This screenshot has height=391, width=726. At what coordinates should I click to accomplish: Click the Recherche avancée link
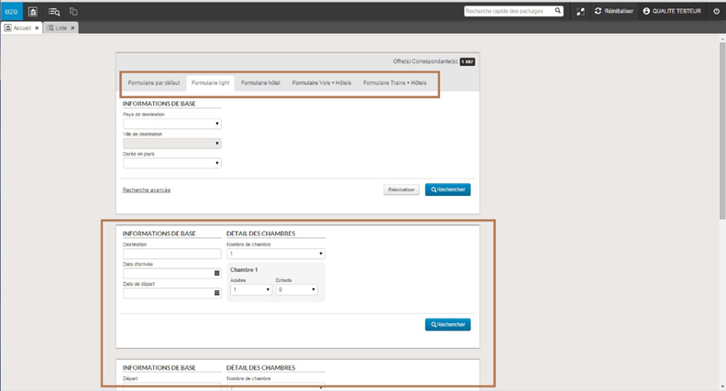point(147,190)
